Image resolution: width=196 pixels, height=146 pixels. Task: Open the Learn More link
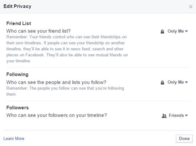pos(14,139)
